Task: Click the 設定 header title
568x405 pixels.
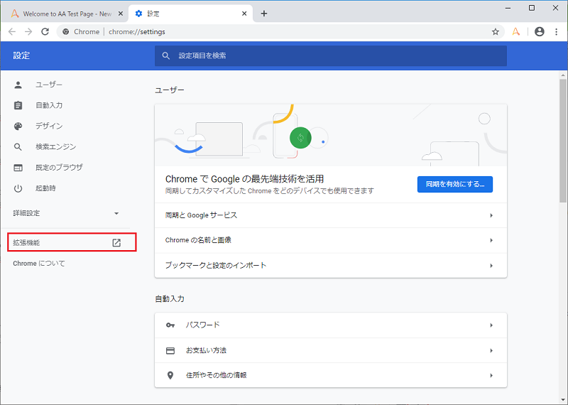Action: pyautogui.click(x=21, y=56)
